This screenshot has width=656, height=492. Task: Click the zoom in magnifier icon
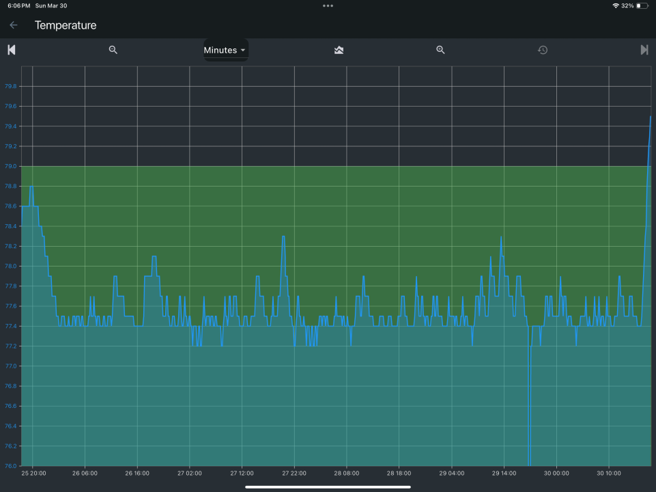click(x=440, y=50)
